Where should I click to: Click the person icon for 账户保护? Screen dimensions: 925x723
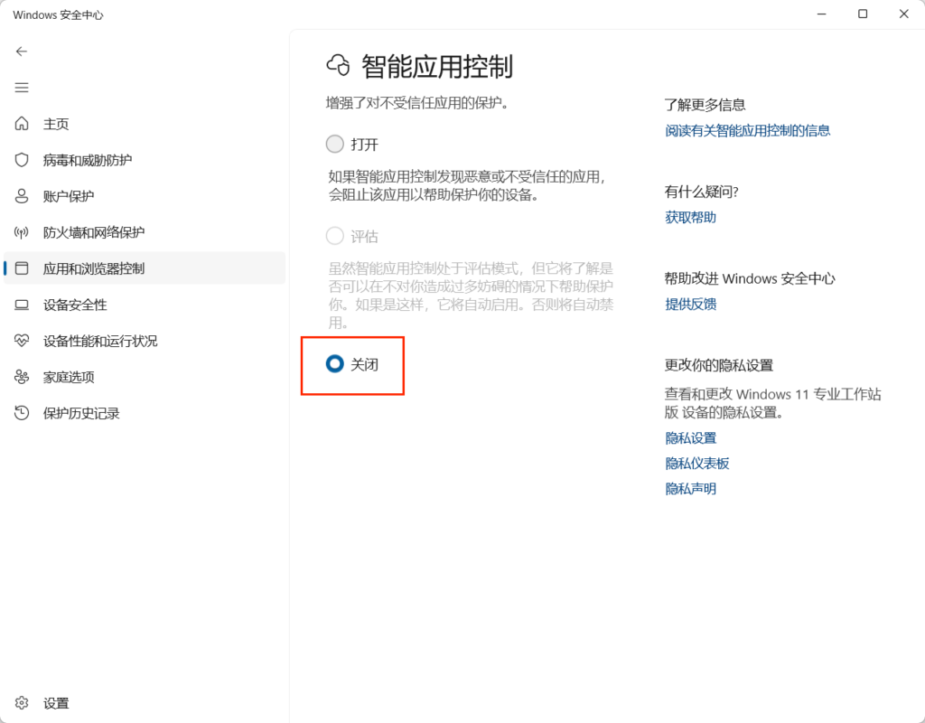22,196
